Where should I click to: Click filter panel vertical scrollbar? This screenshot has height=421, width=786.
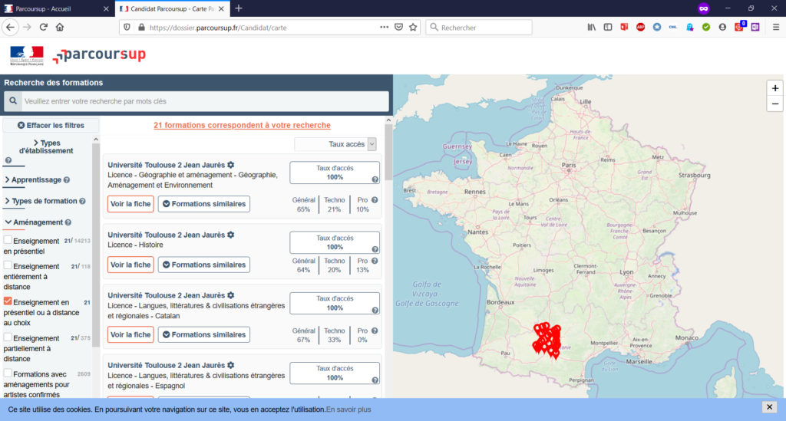click(96, 245)
